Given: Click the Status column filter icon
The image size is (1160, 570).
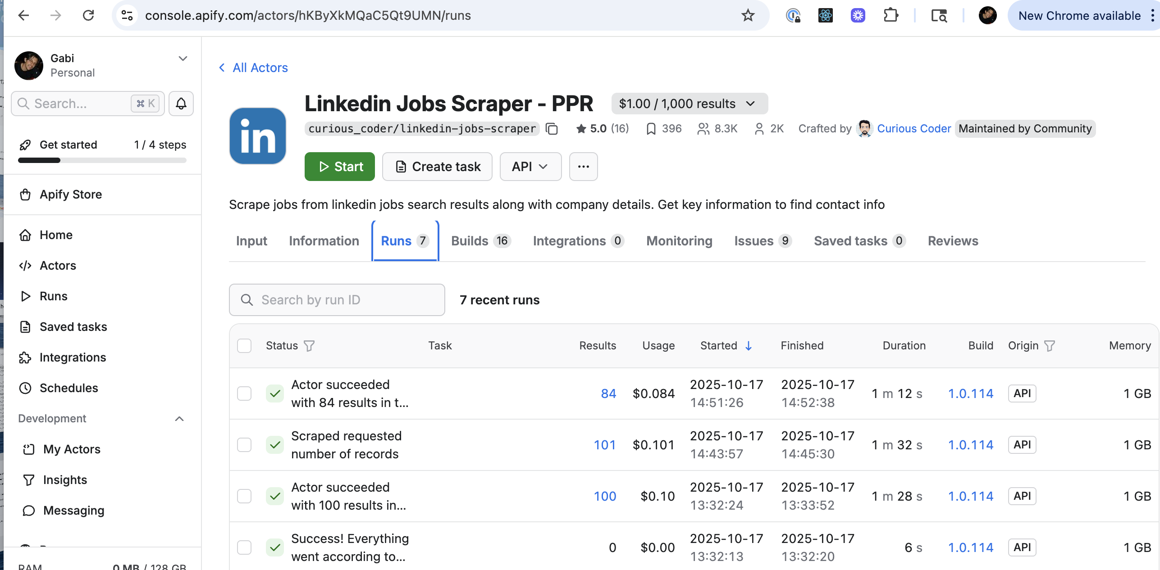Looking at the screenshot, I should coord(309,346).
